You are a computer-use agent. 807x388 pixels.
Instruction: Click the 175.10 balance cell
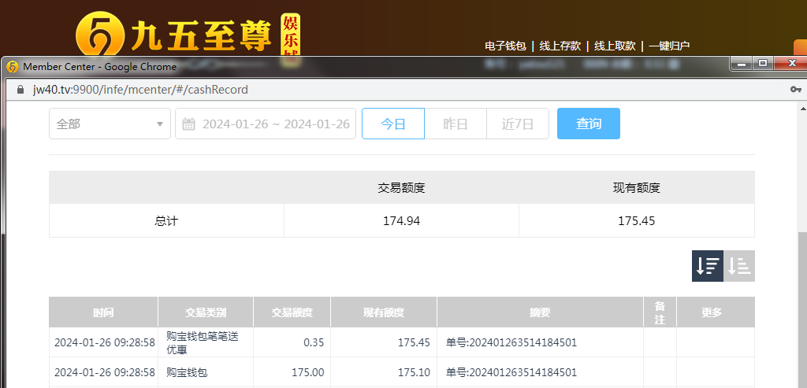[384, 372]
